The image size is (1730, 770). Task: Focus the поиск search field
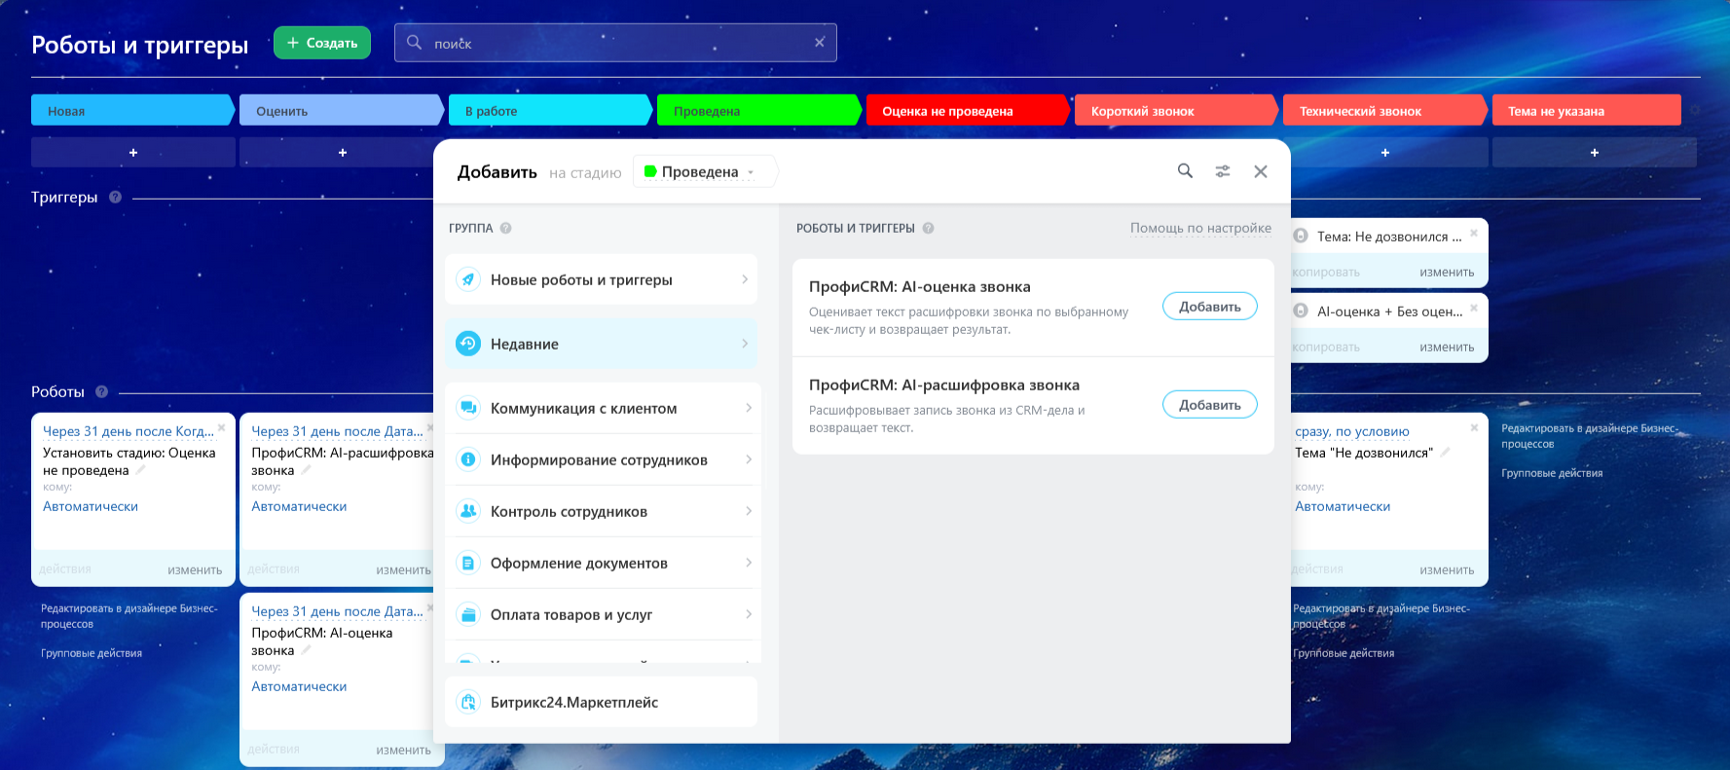615,43
